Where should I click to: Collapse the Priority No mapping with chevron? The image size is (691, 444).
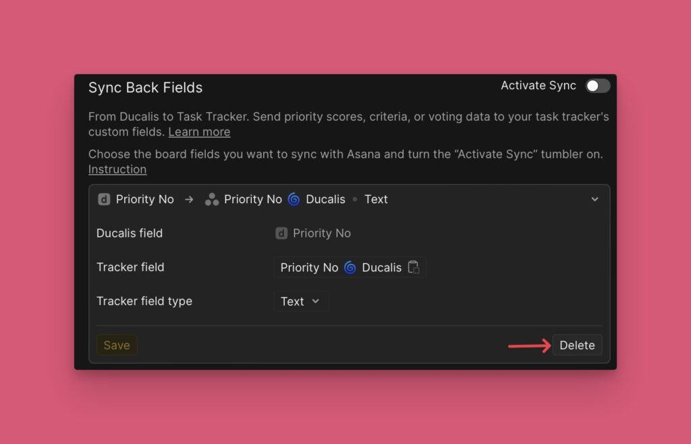[x=595, y=199]
